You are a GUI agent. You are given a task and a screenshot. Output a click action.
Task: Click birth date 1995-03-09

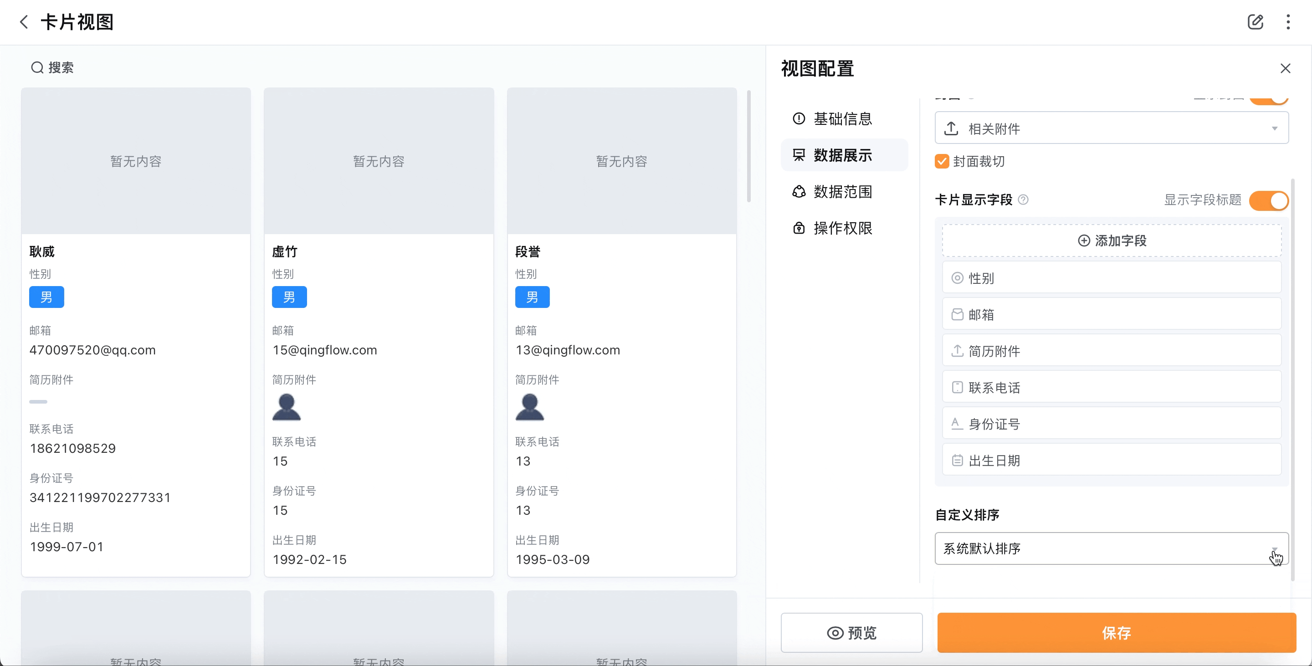click(553, 559)
